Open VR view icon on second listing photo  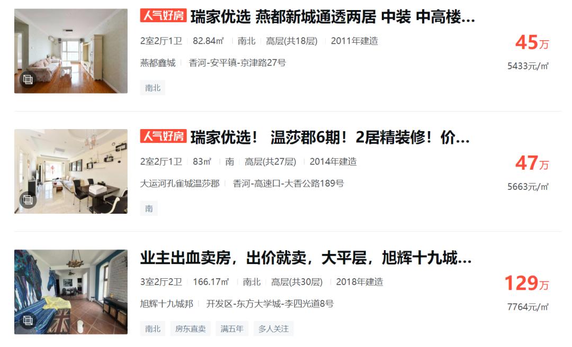point(28,200)
